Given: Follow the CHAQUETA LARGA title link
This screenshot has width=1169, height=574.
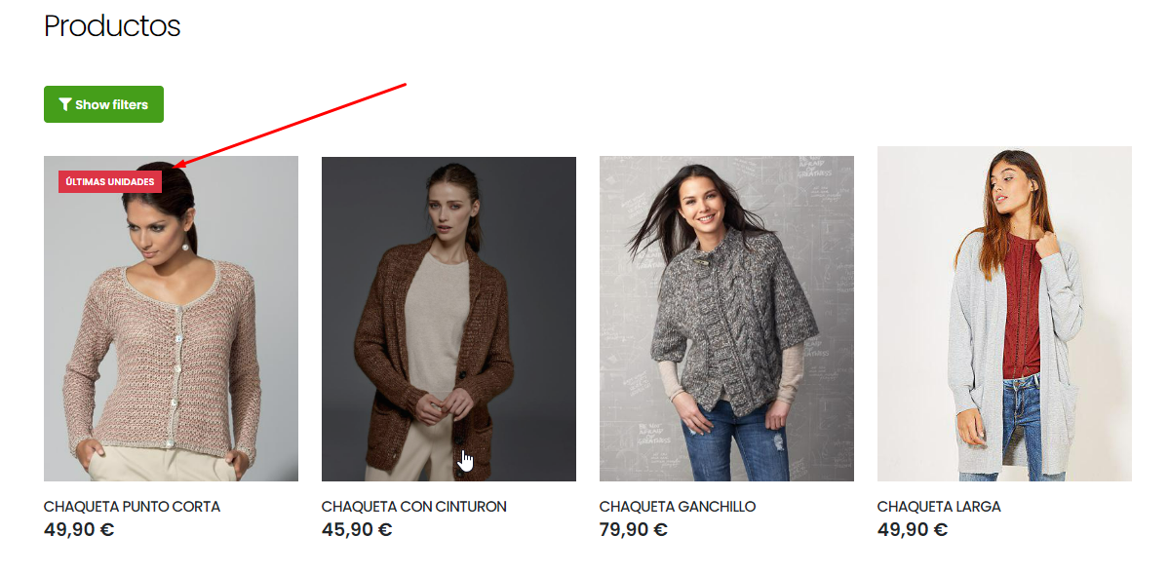Looking at the screenshot, I should 939,507.
